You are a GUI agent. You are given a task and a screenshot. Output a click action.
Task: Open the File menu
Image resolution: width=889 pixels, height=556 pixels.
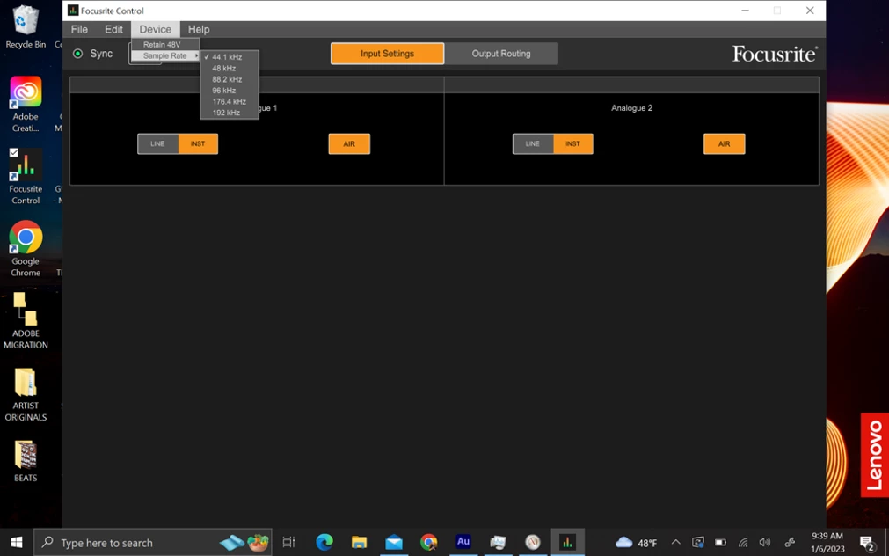coord(79,30)
